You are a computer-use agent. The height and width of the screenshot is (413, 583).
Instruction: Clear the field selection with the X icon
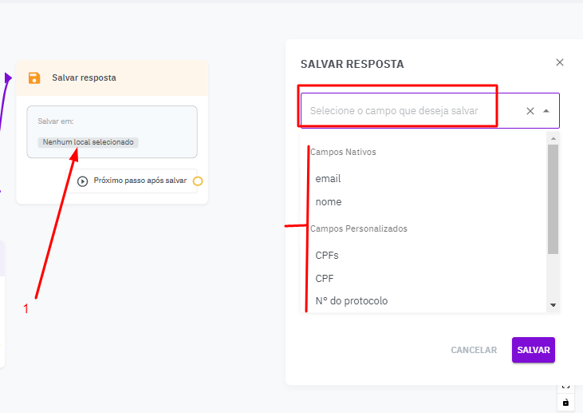click(530, 111)
